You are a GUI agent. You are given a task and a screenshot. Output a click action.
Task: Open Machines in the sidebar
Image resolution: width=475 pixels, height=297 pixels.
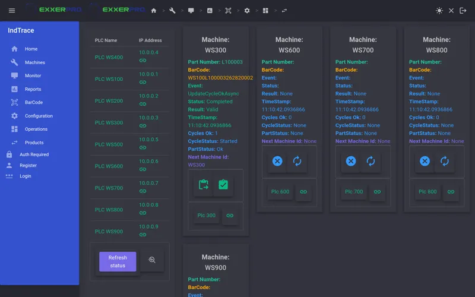point(39,62)
